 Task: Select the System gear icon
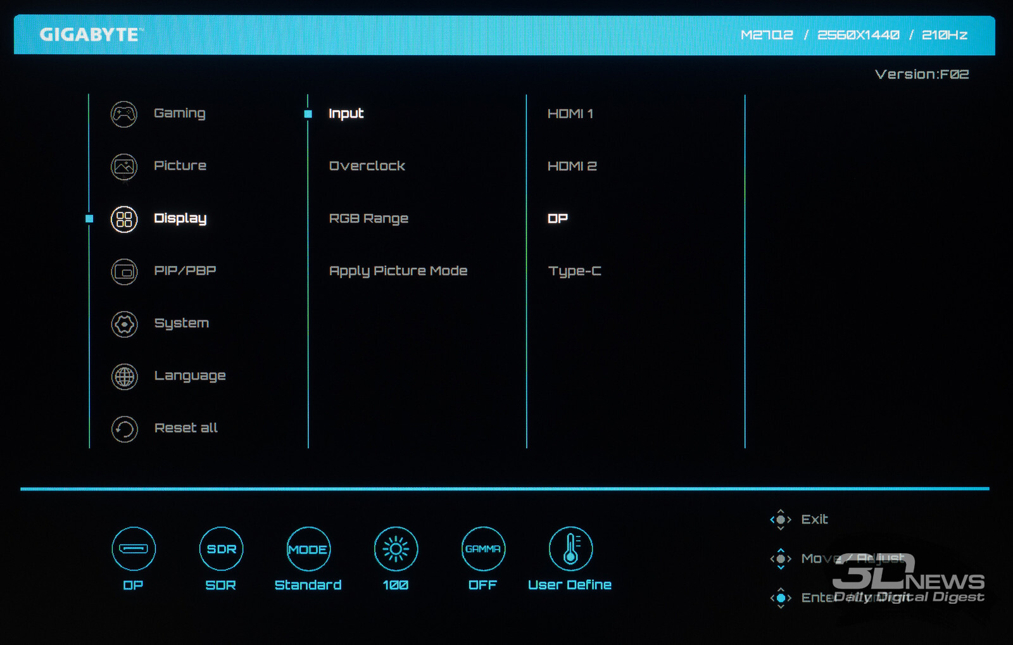click(124, 325)
